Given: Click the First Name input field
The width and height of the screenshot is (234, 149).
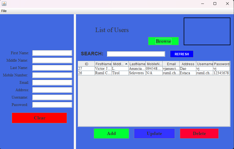Looking at the screenshot, I should (52, 53).
